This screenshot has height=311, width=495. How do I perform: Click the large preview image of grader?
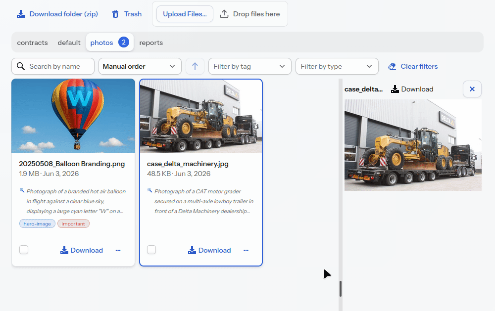413,145
